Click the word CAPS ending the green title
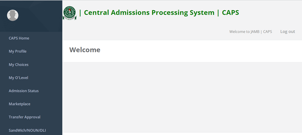The height and width of the screenshot is (135, 302). click(230, 13)
